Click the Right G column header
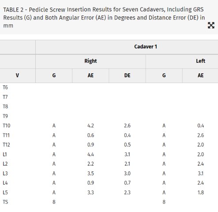This screenshot has height=212, width=218. tap(54, 76)
